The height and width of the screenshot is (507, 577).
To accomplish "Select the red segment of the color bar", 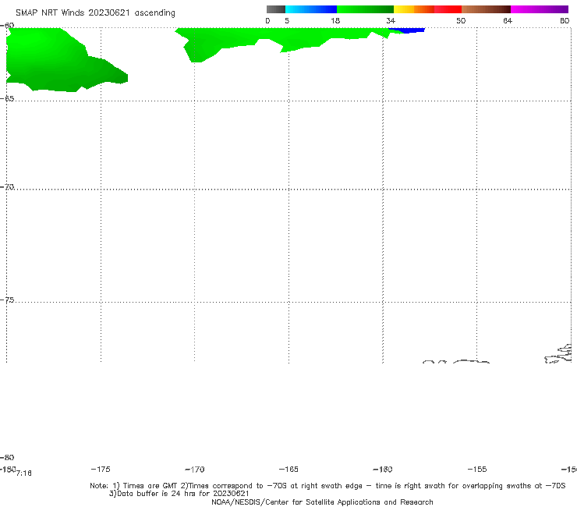I will (448, 9).
